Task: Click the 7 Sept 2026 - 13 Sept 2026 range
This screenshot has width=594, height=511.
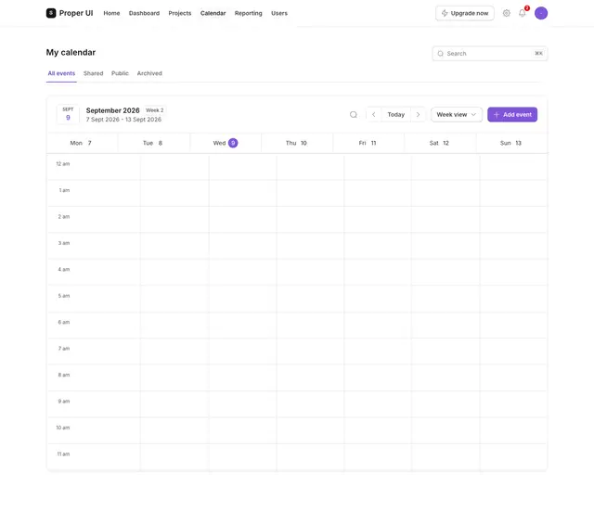Action: 123,120
